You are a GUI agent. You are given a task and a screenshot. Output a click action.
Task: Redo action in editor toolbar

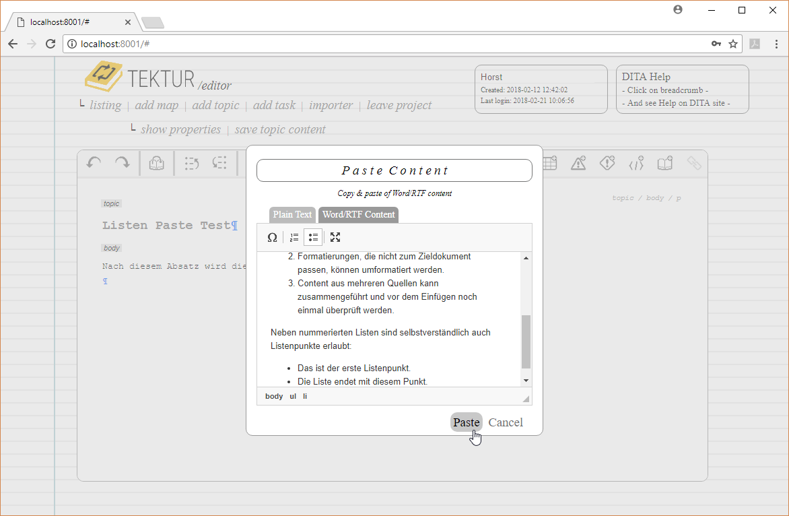click(x=122, y=163)
